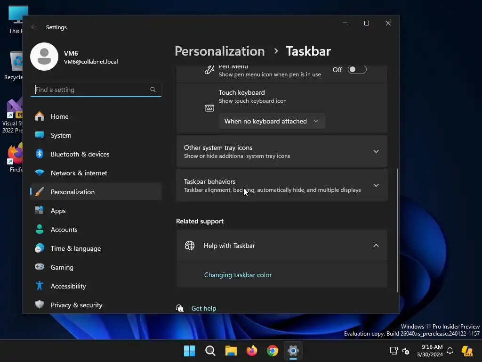Click the This PC desktop icon
Image resolution: width=482 pixels, height=362 pixels.
tap(16, 19)
